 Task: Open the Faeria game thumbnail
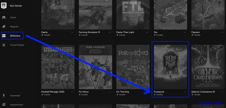(58, 15)
